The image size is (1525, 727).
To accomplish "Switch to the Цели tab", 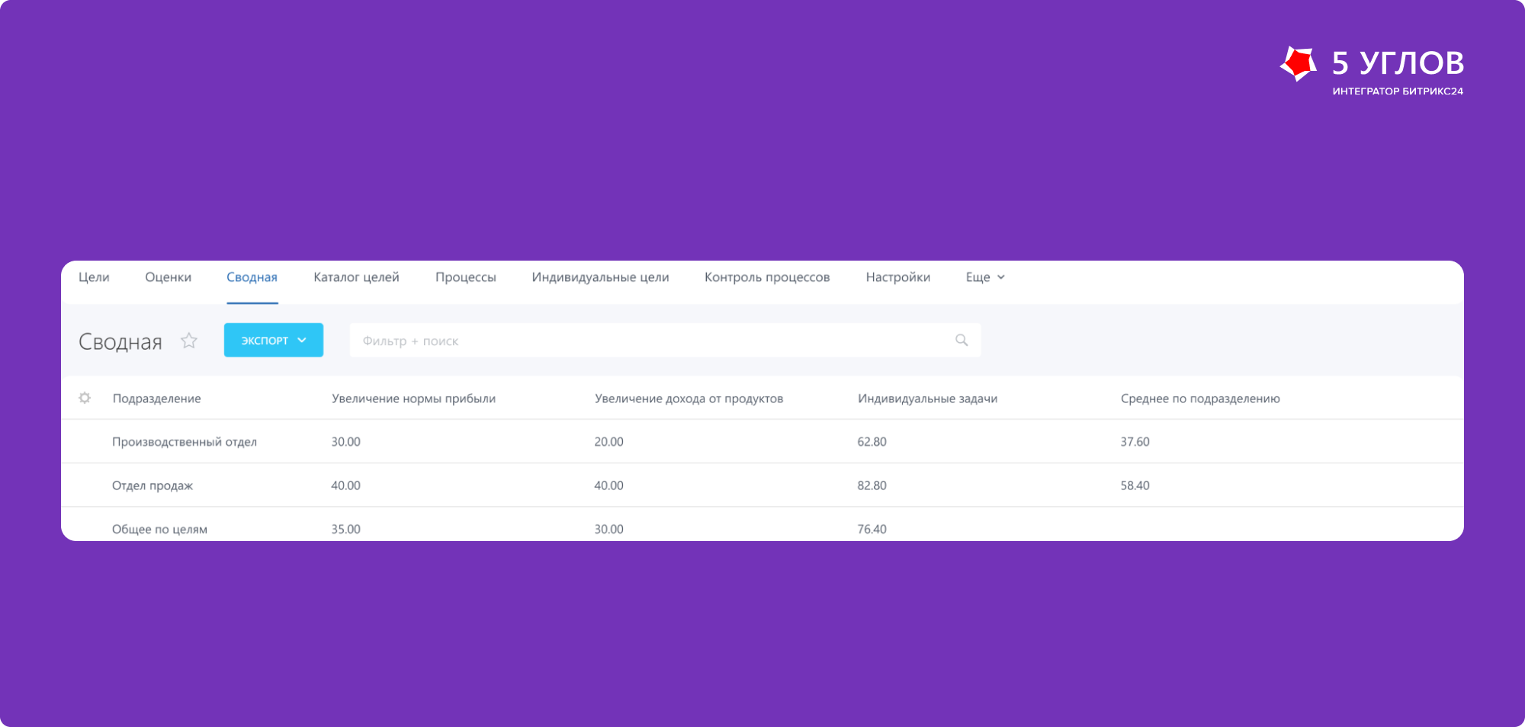I will (94, 277).
